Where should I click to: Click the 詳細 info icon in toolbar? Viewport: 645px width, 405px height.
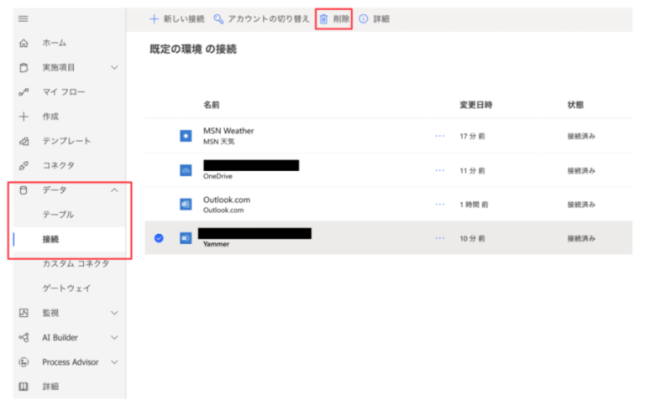pyautogui.click(x=364, y=19)
